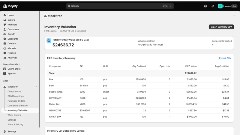Click the Products tag icon
This screenshot has height=135, width=240.
4,25
